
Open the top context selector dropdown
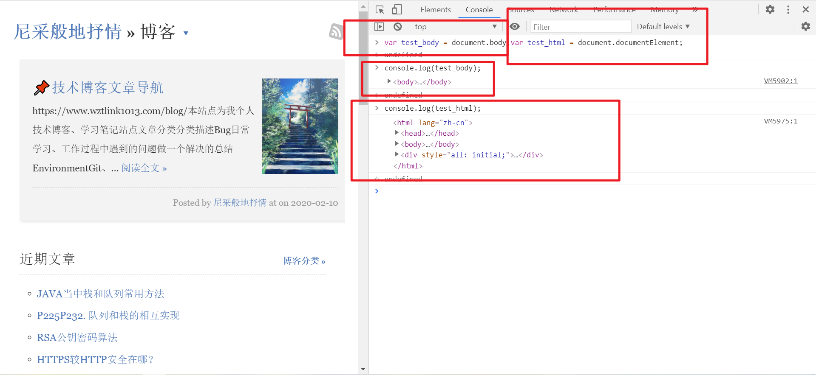456,27
